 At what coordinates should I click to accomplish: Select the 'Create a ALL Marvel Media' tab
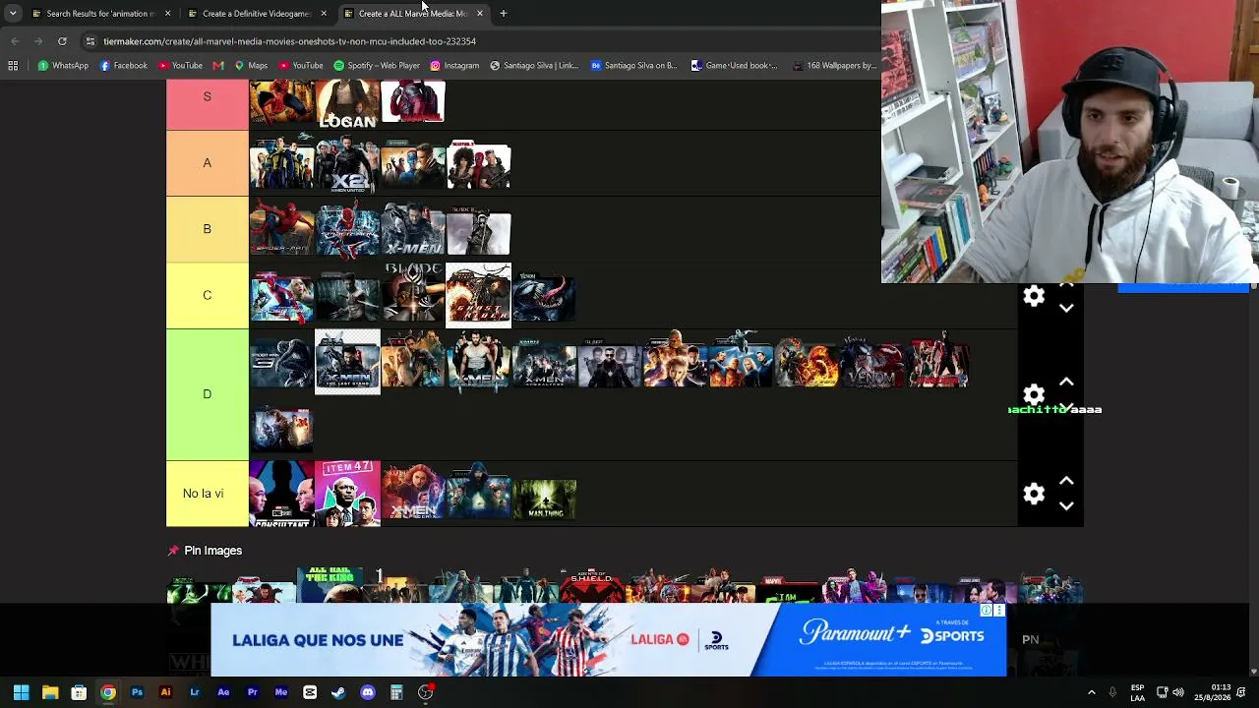(x=412, y=14)
